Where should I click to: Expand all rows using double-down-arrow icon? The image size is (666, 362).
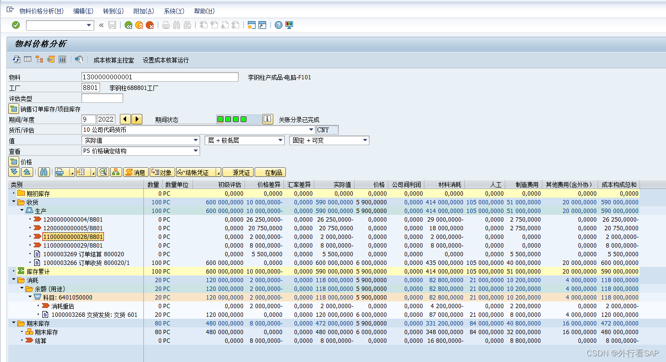pyautogui.click(x=14, y=172)
